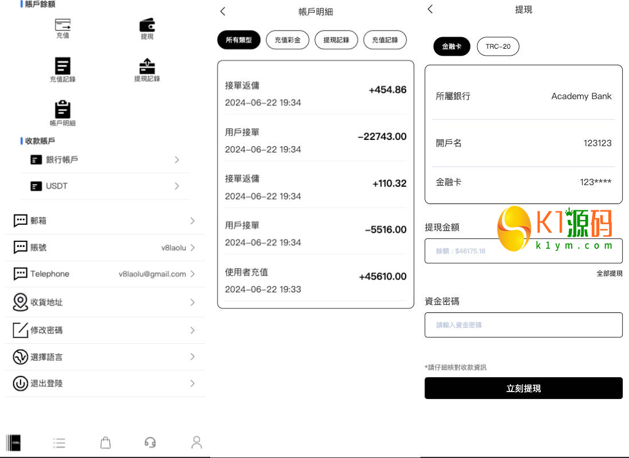Open the list tab in bottom navigation
The image size is (629, 458).
tap(59, 443)
